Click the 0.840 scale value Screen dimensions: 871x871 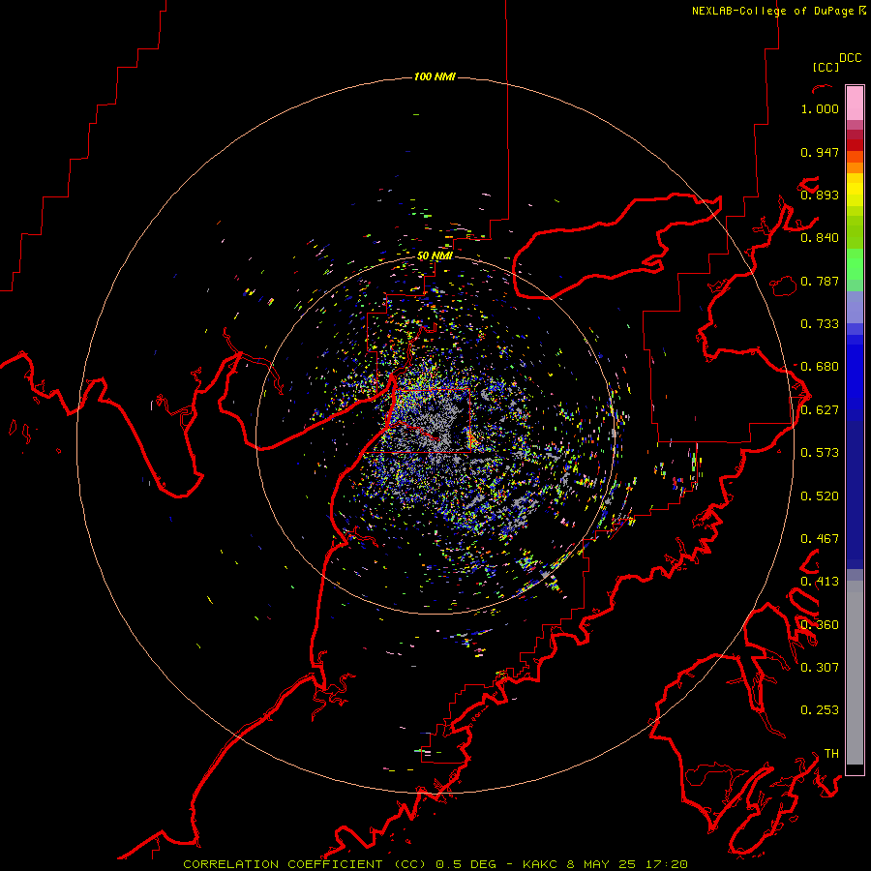pos(820,238)
